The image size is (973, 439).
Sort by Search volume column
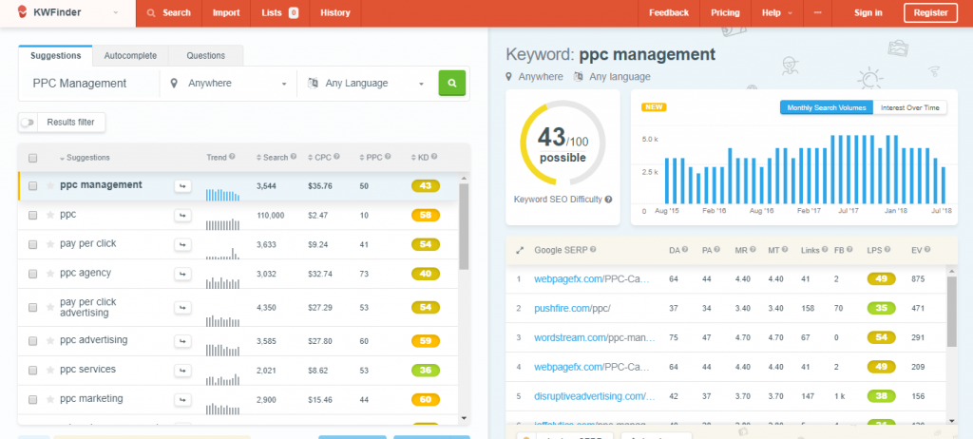coord(272,158)
